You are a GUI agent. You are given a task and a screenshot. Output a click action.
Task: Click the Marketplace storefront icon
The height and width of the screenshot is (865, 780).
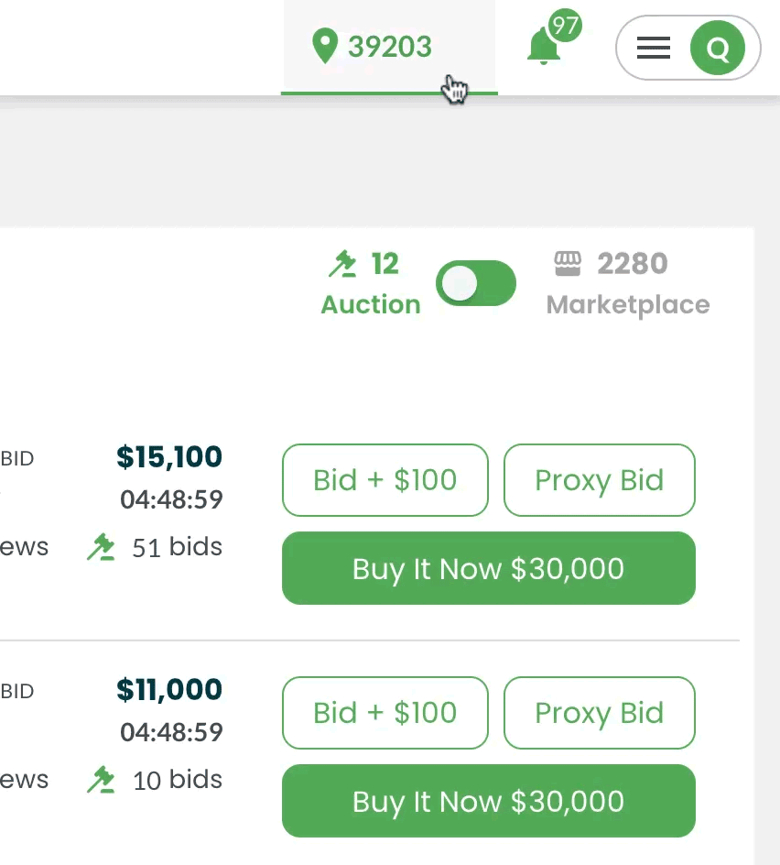[x=568, y=263]
